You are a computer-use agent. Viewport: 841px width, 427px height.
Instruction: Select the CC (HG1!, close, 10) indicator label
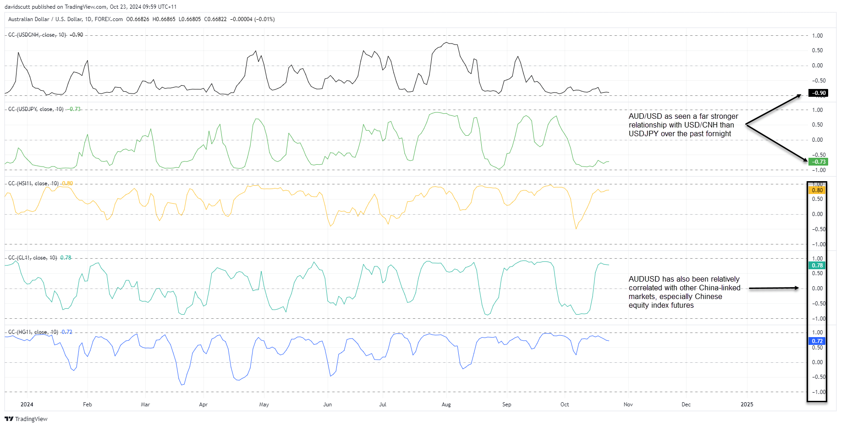tap(33, 332)
